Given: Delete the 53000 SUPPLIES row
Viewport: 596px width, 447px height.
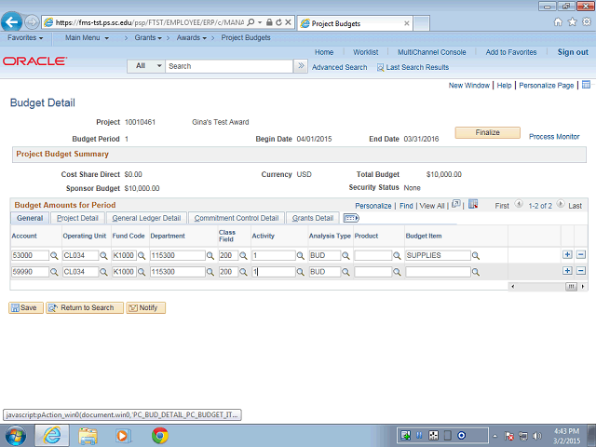Looking at the screenshot, I should coord(581,254).
